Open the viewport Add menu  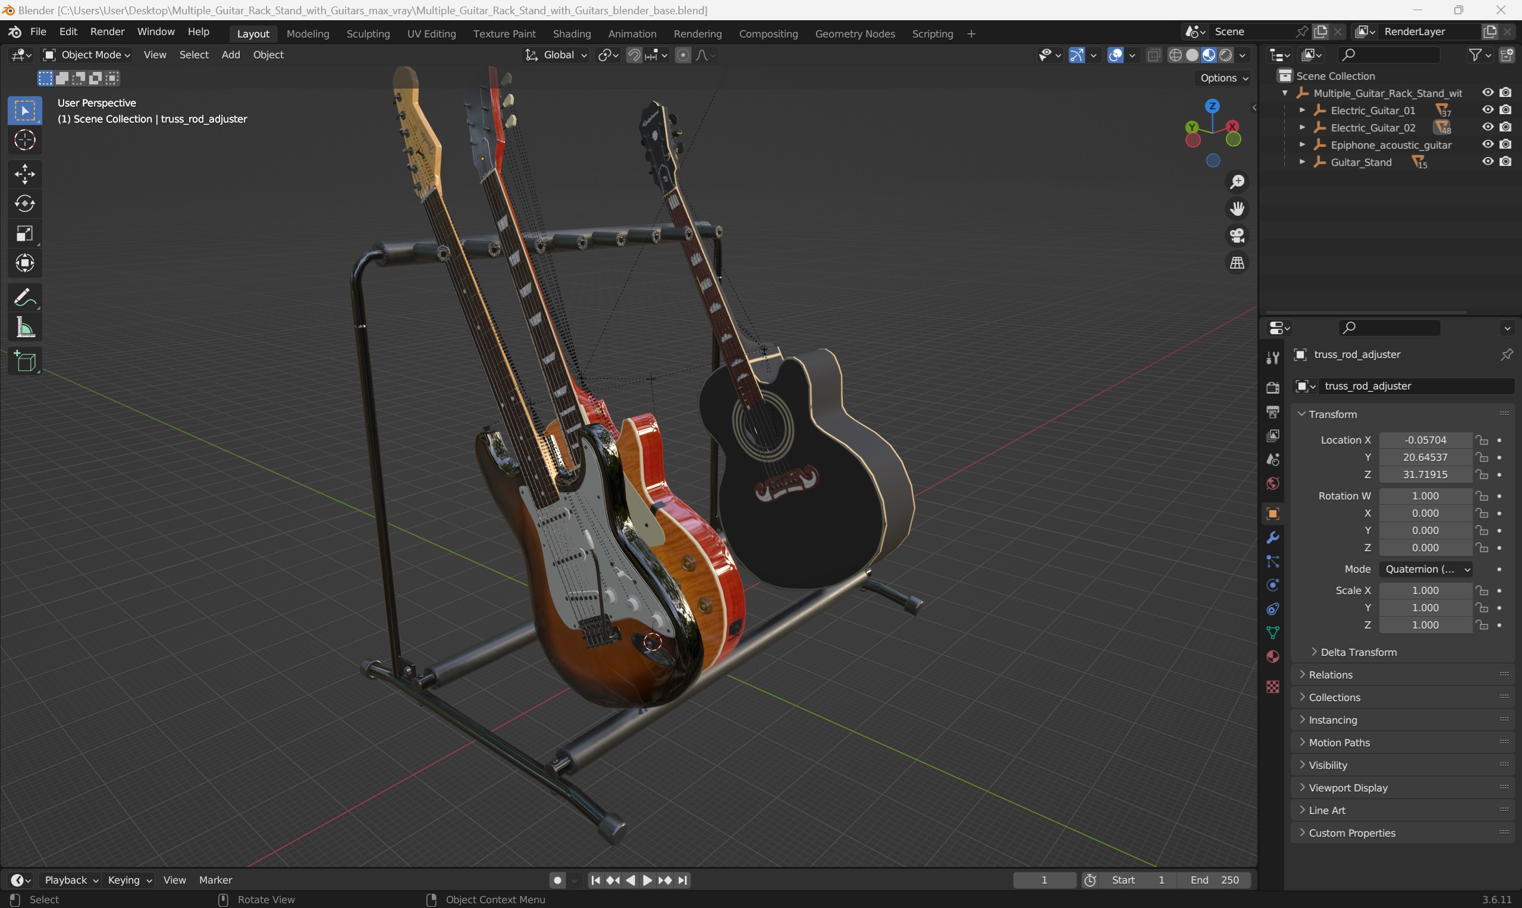(231, 55)
